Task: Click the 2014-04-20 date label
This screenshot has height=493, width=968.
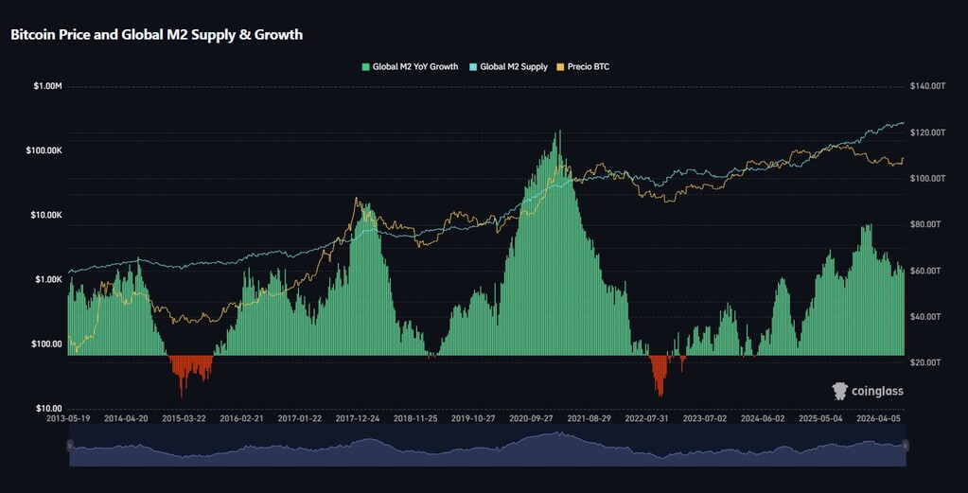Action: [x=126, y=418]
